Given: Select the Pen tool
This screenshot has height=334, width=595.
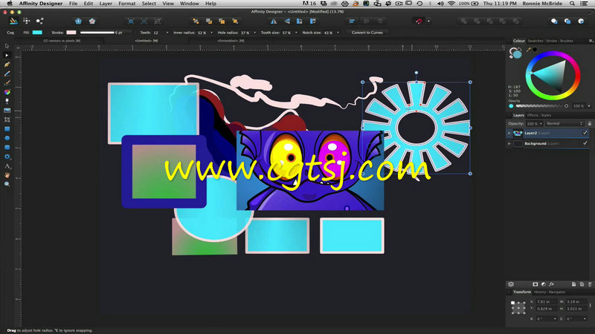Looking at the screenshot, I should 7,65.
